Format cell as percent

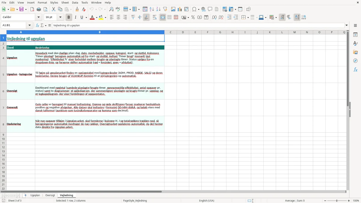[193, 17]
